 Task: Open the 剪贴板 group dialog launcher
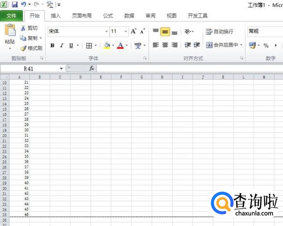click(x=41, y=58)
